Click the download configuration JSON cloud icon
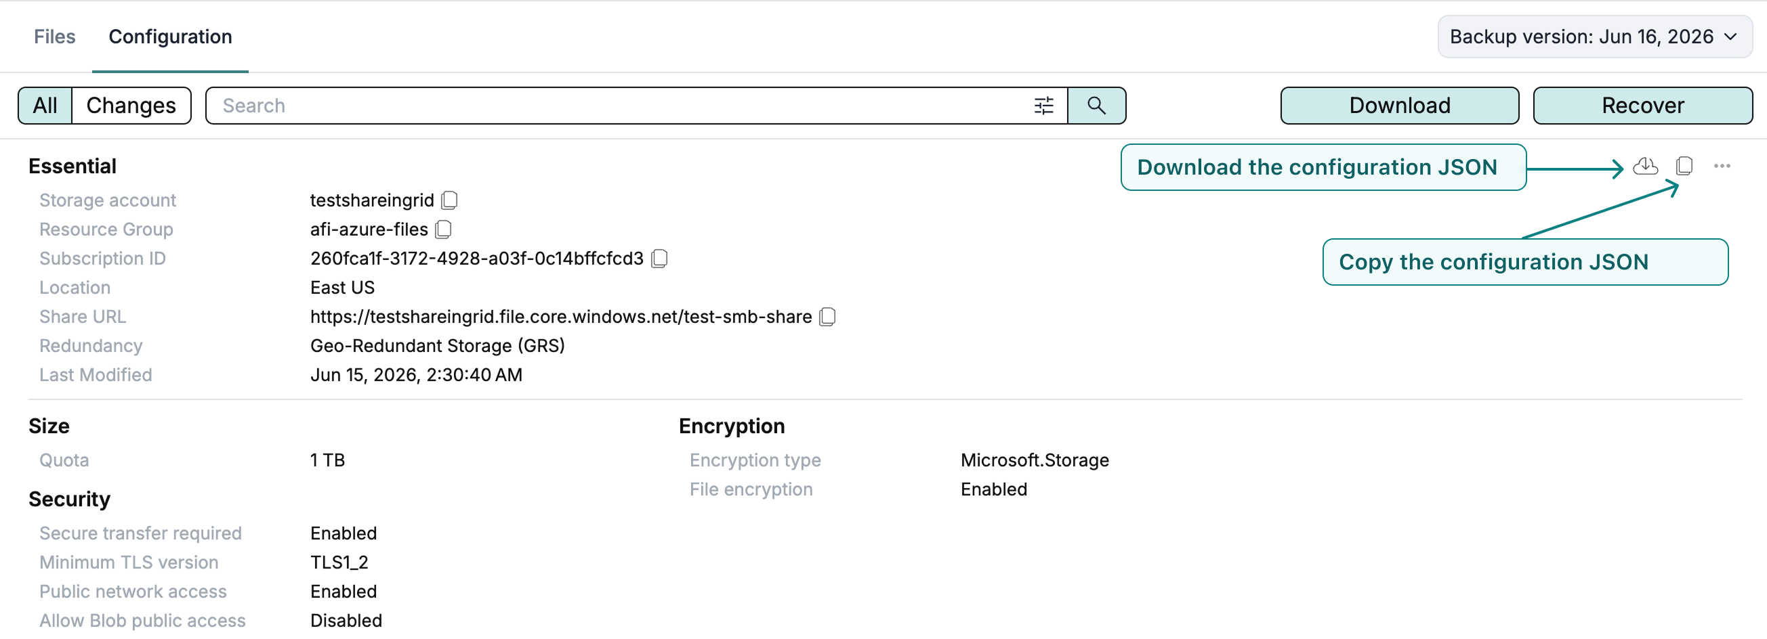This screenshot has height=639, width=1767. point(1645,166)
